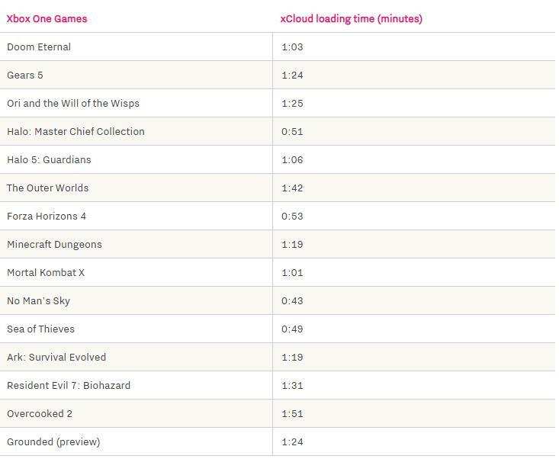The height and width of the screenshot is (459, 559).
Task: Click the 1:51 loading time for Overcooked 2
Action: [292, 414]
